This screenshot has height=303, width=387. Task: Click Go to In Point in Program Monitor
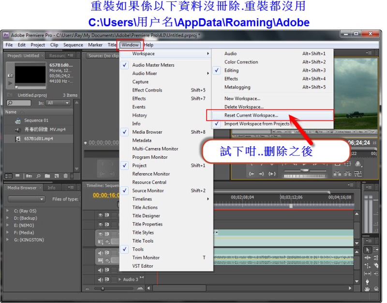tap(251, 174)
